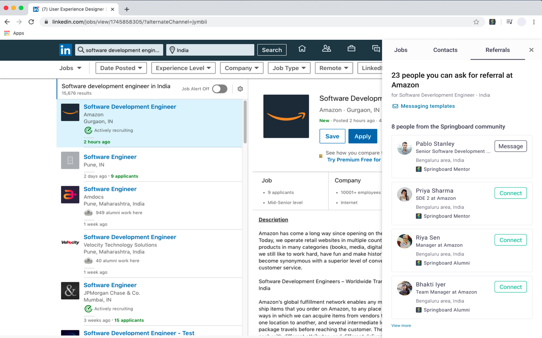The height and width of the screenshot is (338, 542).
Task: Open the Job Type filter dropdown
Action: (x=289, y=68)
